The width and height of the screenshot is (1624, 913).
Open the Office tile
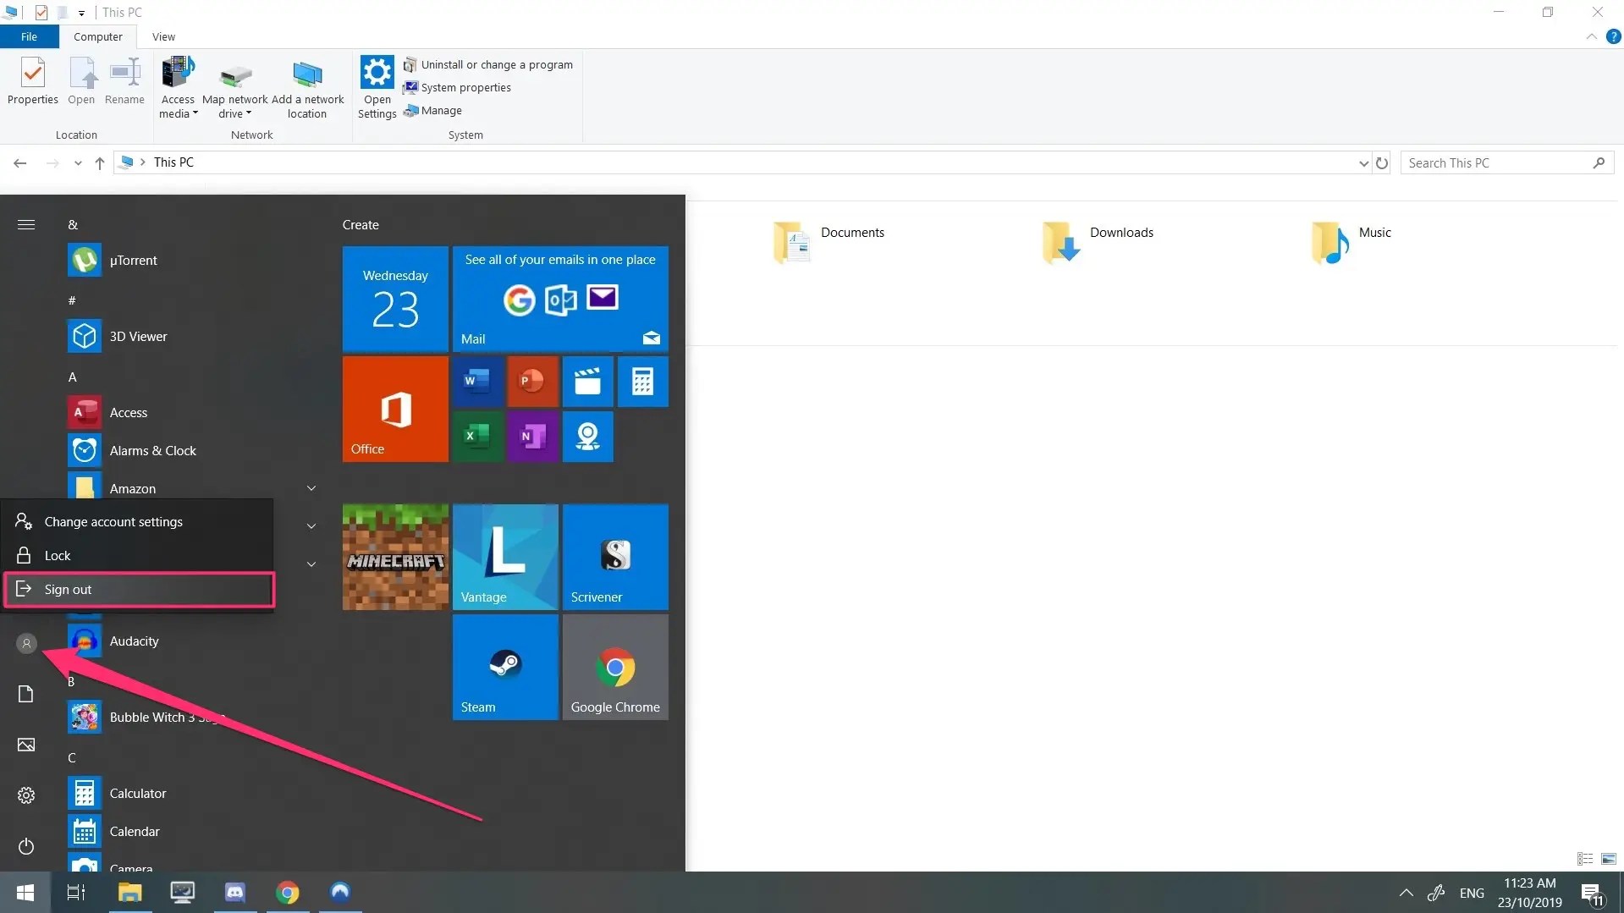395,409
